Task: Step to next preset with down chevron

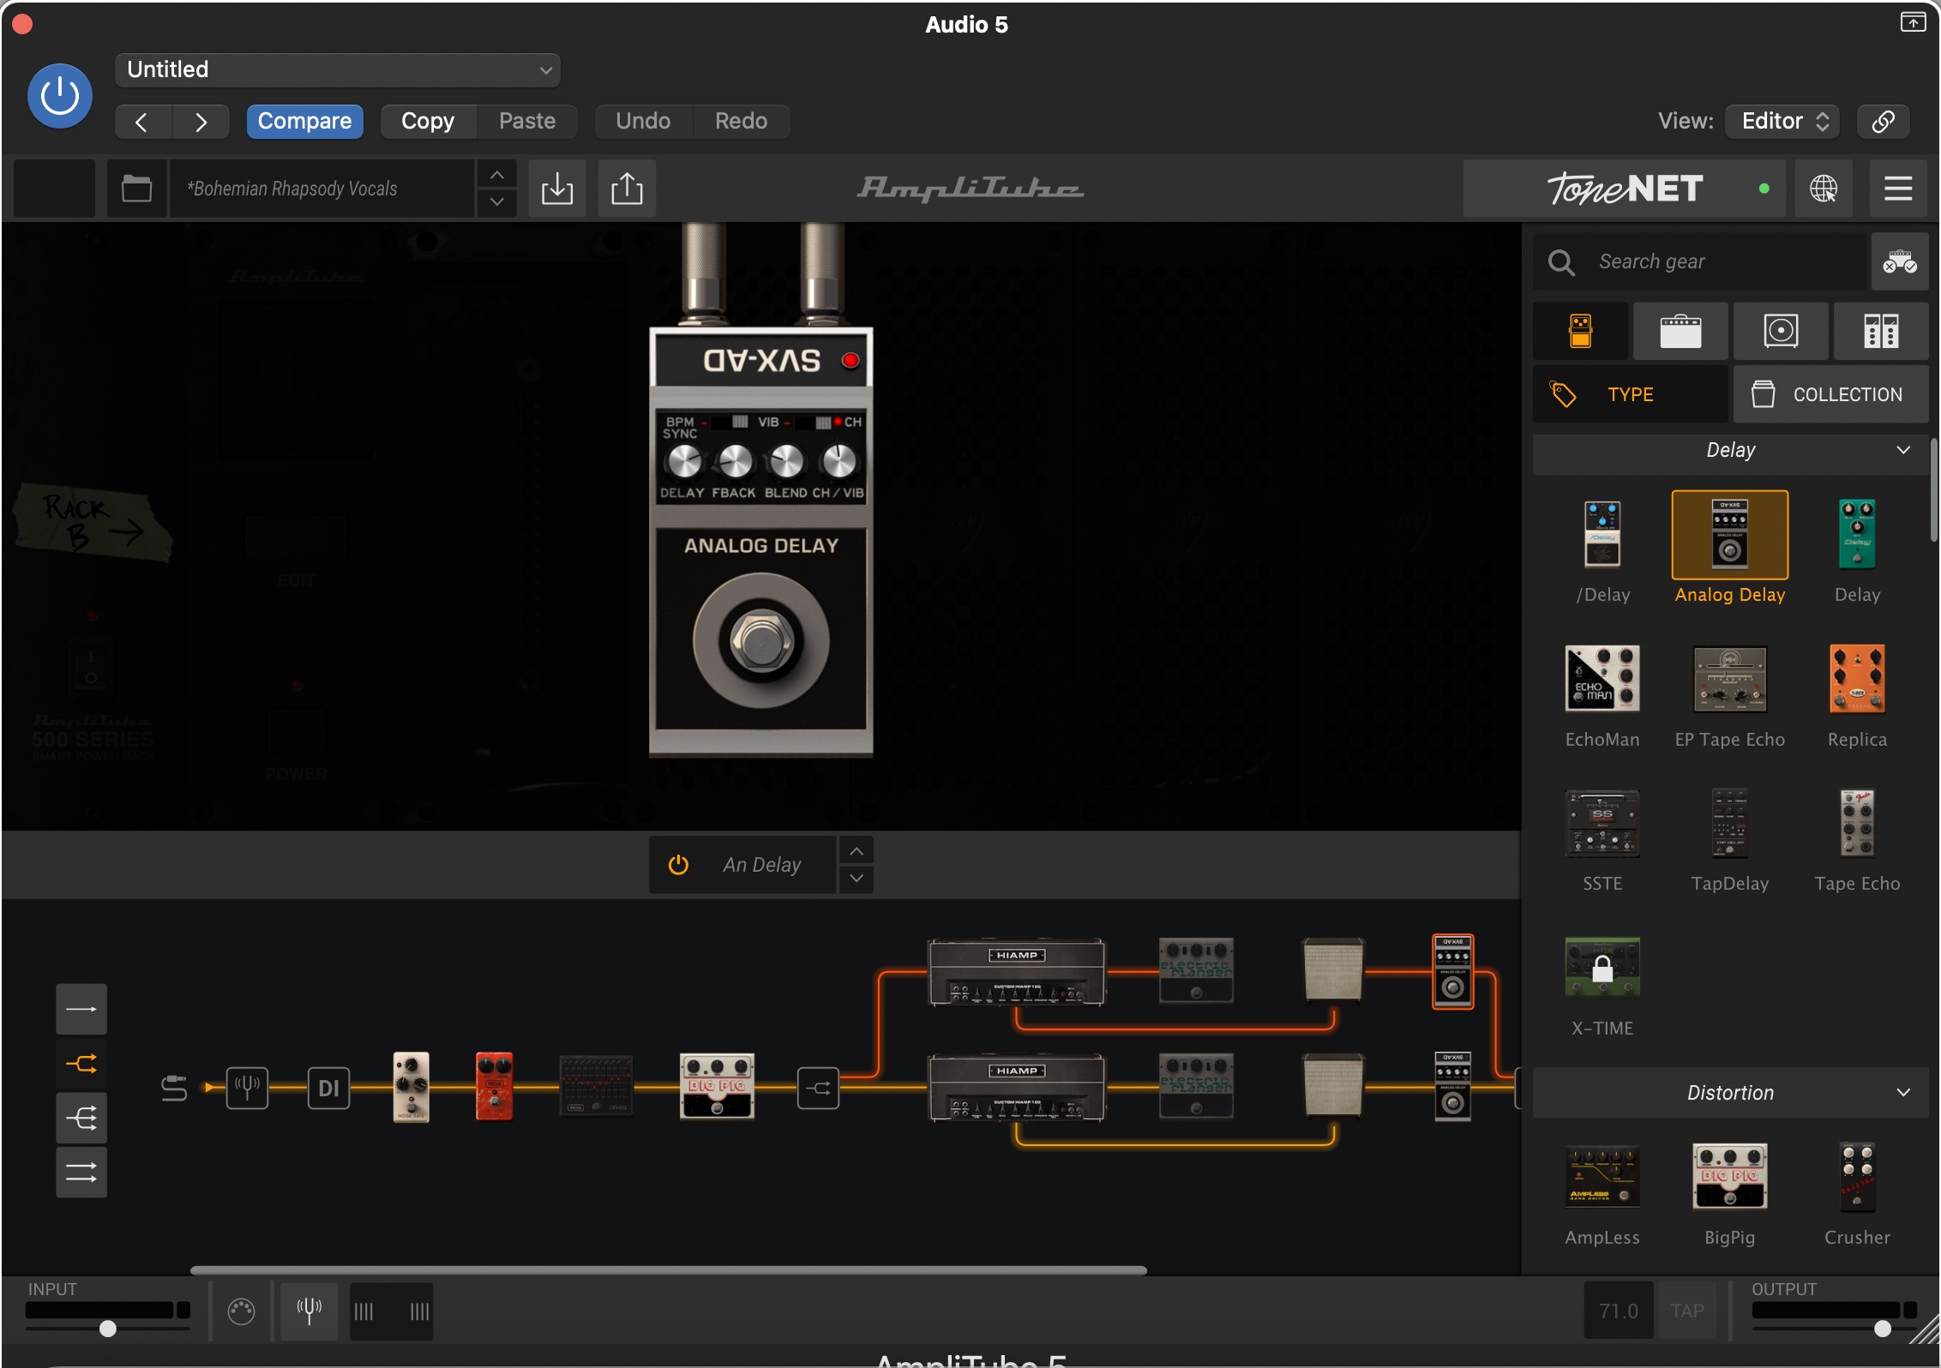Action: coord(496,202)
